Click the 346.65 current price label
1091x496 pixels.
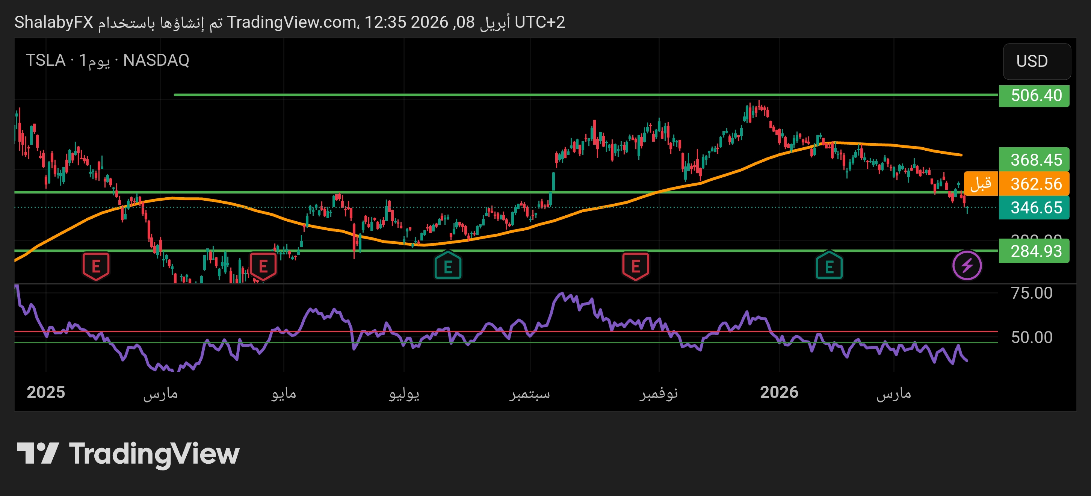pyautogui.click(x=1034, y=207)
